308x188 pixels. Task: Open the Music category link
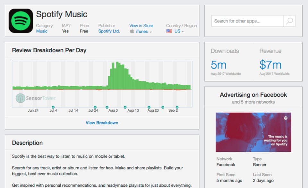click(x=42, y=31)
